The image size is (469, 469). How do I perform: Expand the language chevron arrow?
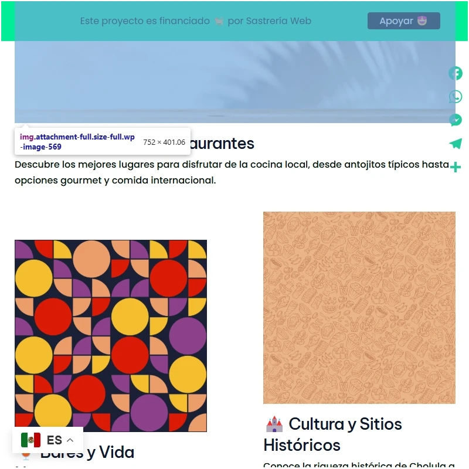pos(70,440)
